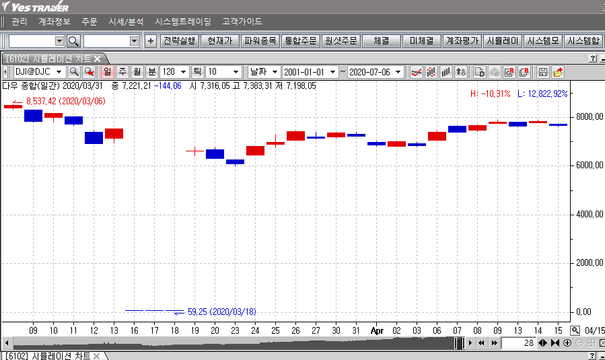This screenshot has width=605, height=360.
Task: Click the up/down arrows icon in chart toolbar
Action: click(x=461, y=71)
